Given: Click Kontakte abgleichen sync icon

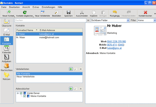Looking at the screenshot, I should tap(25, 12).
